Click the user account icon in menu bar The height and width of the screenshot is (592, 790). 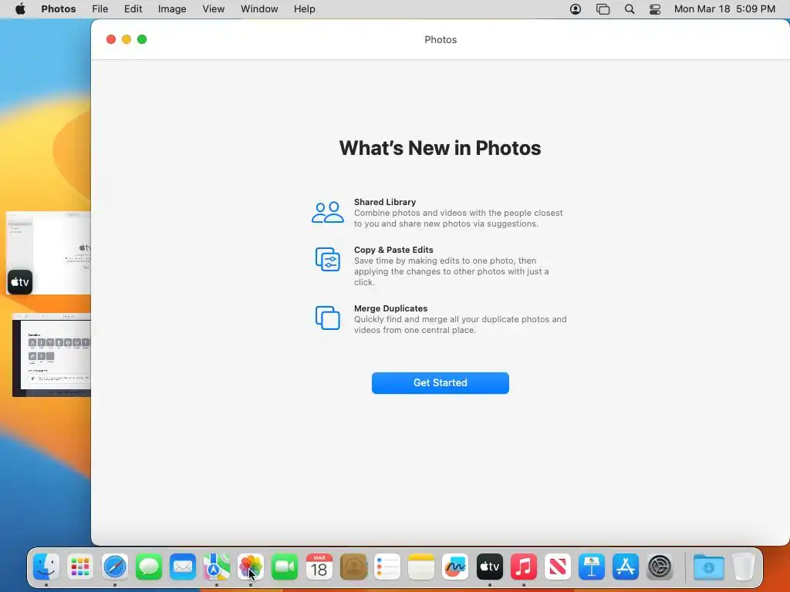coord(576,9)
